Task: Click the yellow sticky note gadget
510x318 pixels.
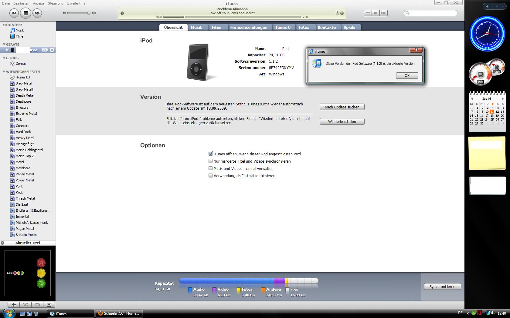Action: tap(487, 153)
